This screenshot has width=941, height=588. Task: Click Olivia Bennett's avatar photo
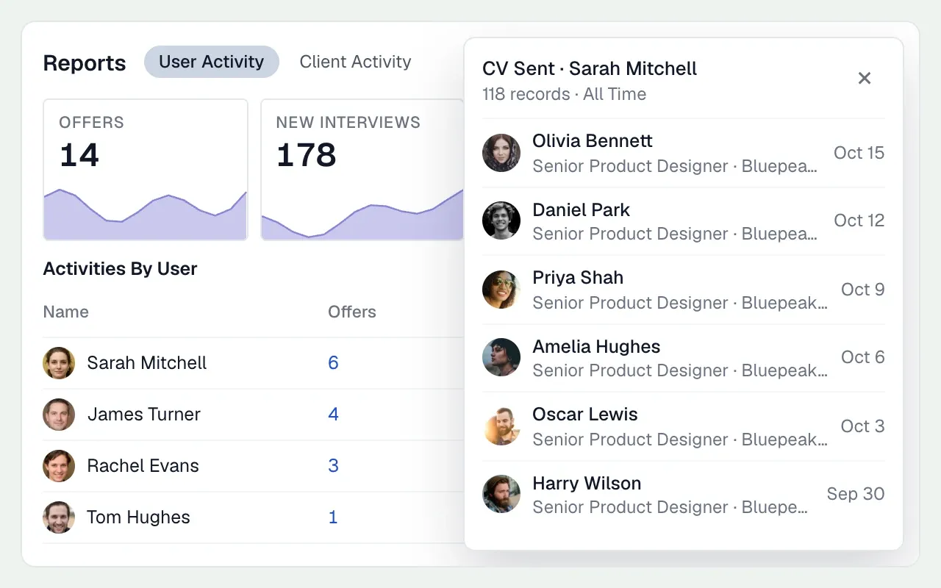pos(501,153)
